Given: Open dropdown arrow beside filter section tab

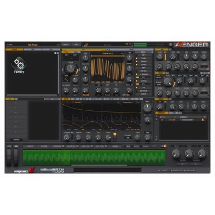Looking at the screenshot, I should tap(170, 50).
